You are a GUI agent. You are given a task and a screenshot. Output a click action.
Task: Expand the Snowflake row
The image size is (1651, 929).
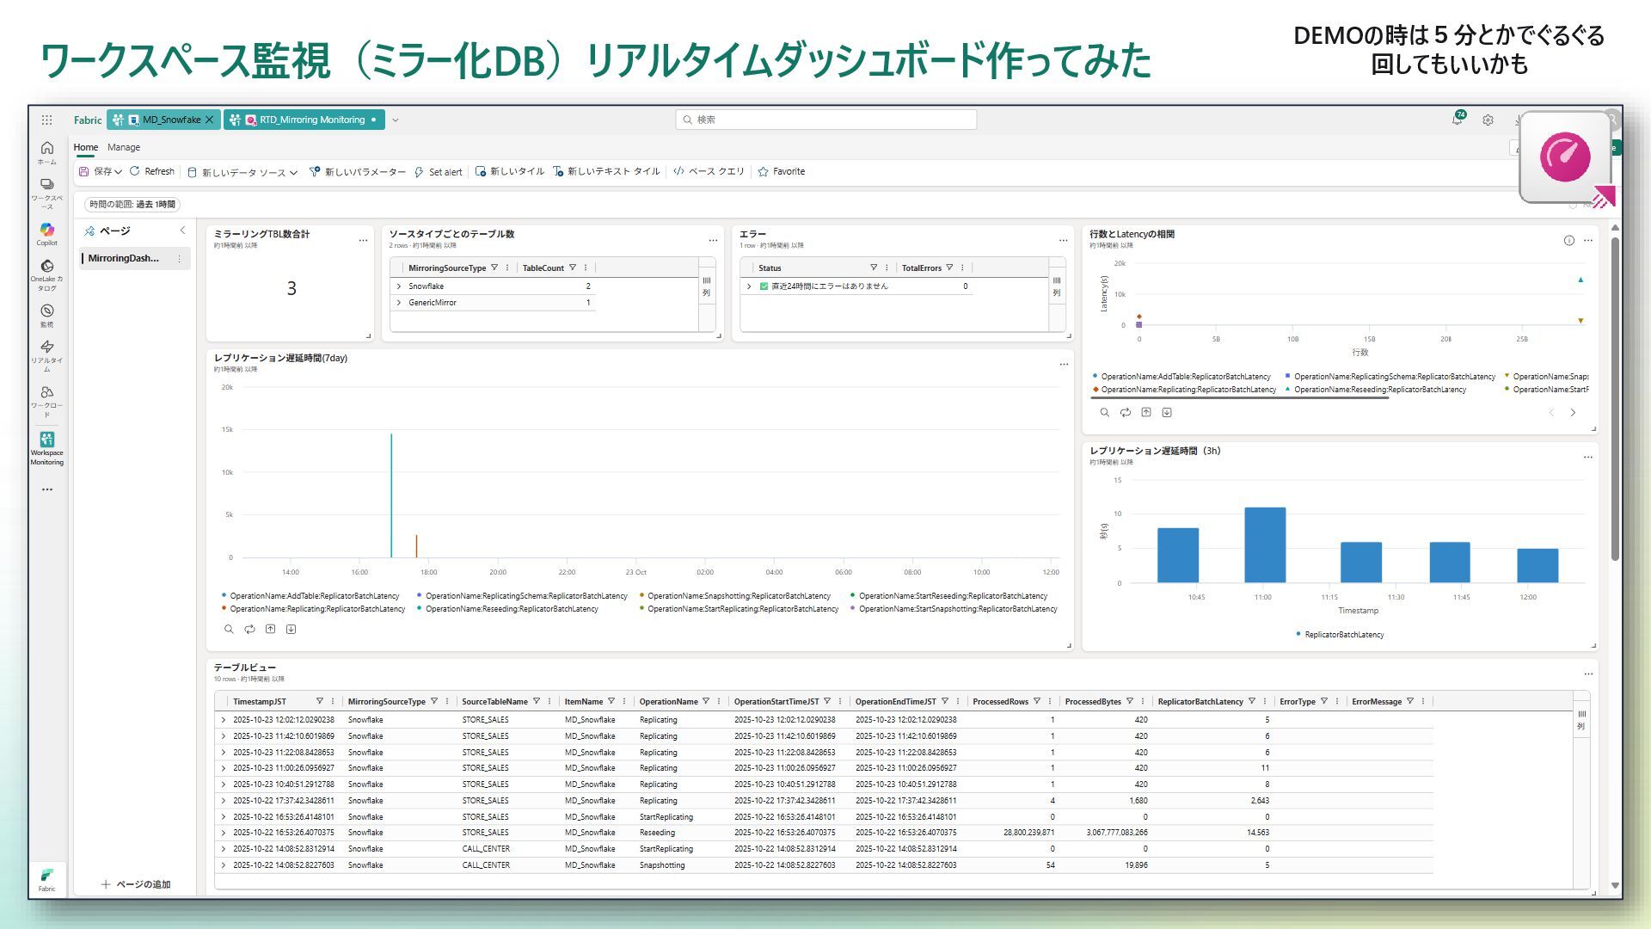(399, 286)
